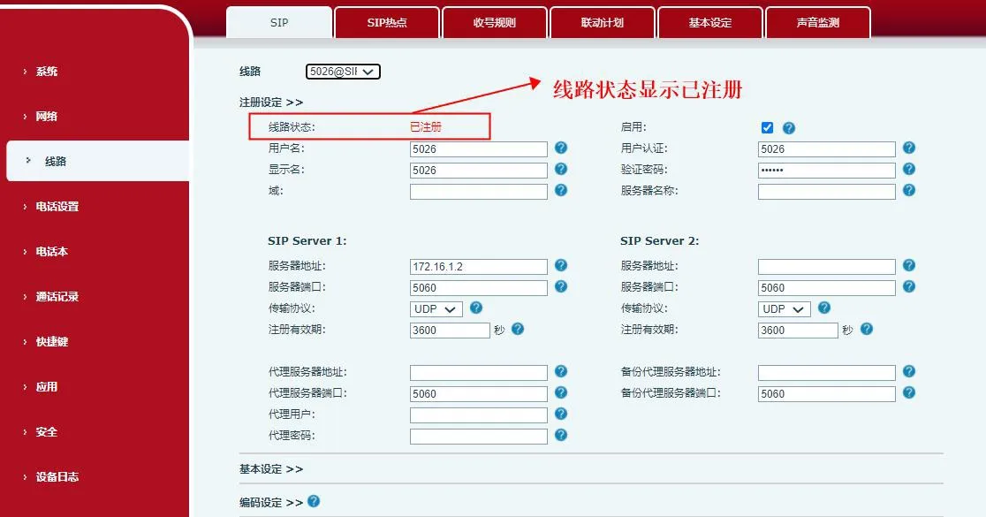986x517 pixels.
Task: Click the help icon beside 代理密码
Action: (561, 436)
